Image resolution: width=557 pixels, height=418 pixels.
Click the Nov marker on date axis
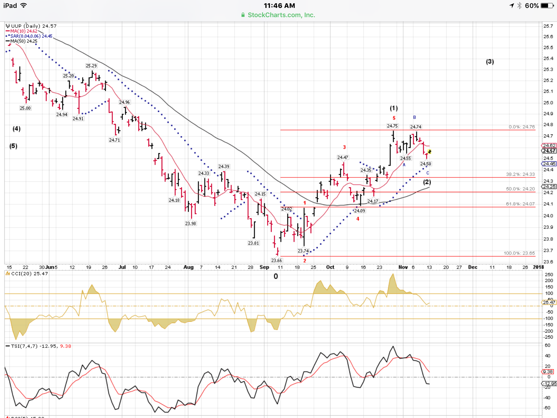[x=403, y=267]
